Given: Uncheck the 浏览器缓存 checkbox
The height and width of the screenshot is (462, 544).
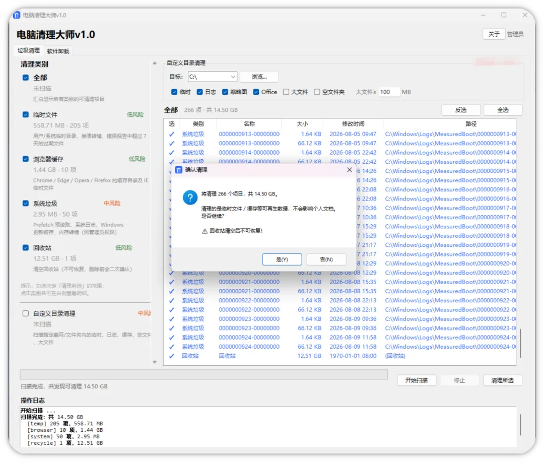Looking at the screenshot, I should tap(25, 159).
